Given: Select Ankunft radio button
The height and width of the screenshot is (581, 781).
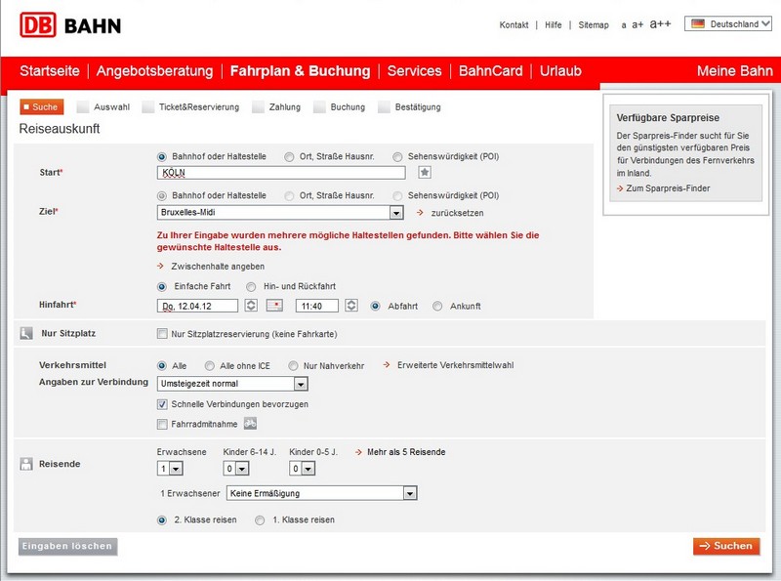Looking at the screenshot, I should [437, 307].
